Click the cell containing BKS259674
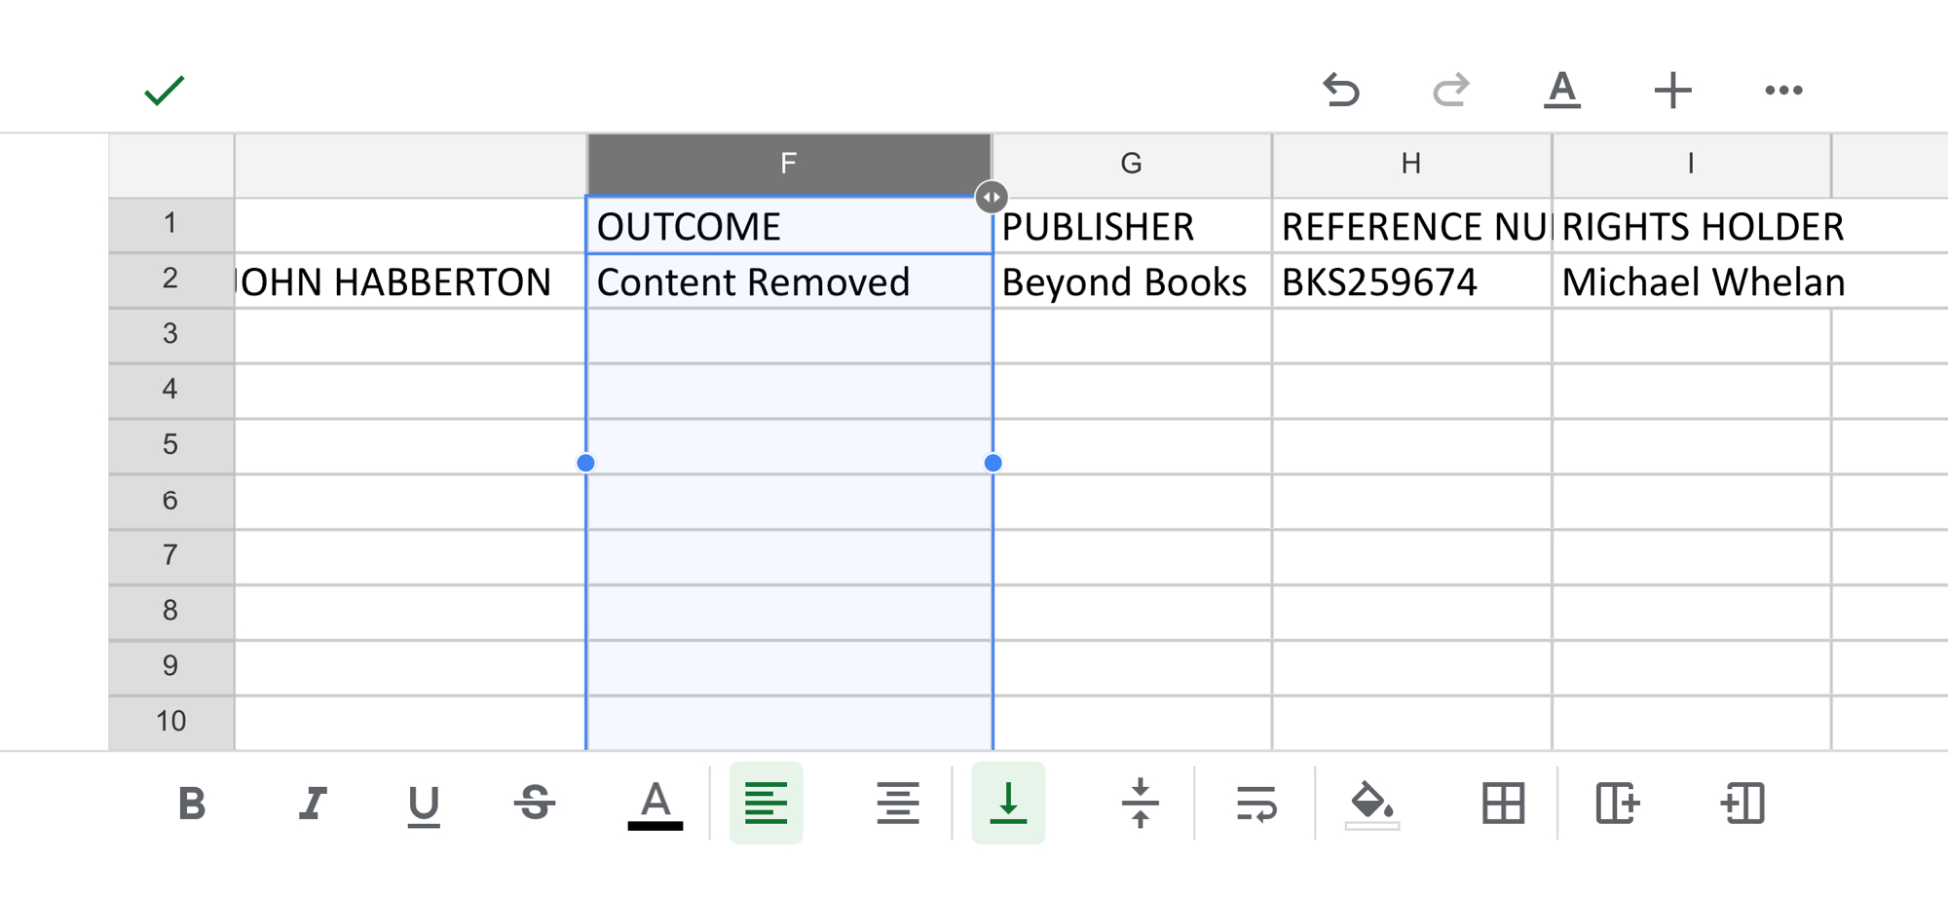1948x900 pixels. [1409, 282]
